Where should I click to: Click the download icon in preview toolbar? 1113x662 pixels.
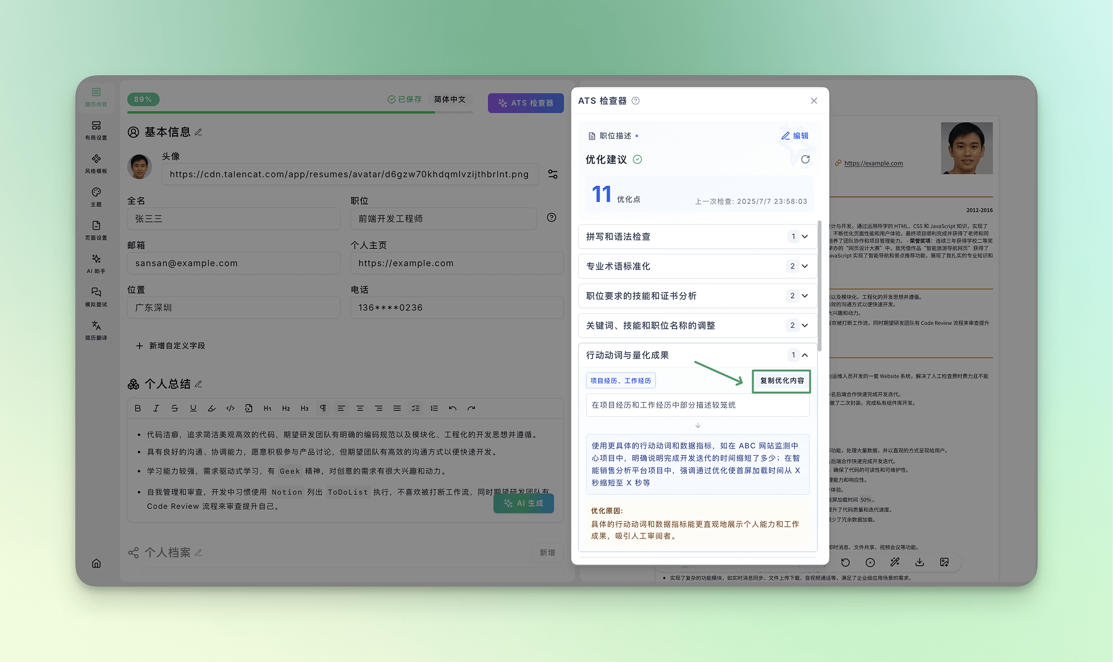pyautogui.click(x=919, y=562)
